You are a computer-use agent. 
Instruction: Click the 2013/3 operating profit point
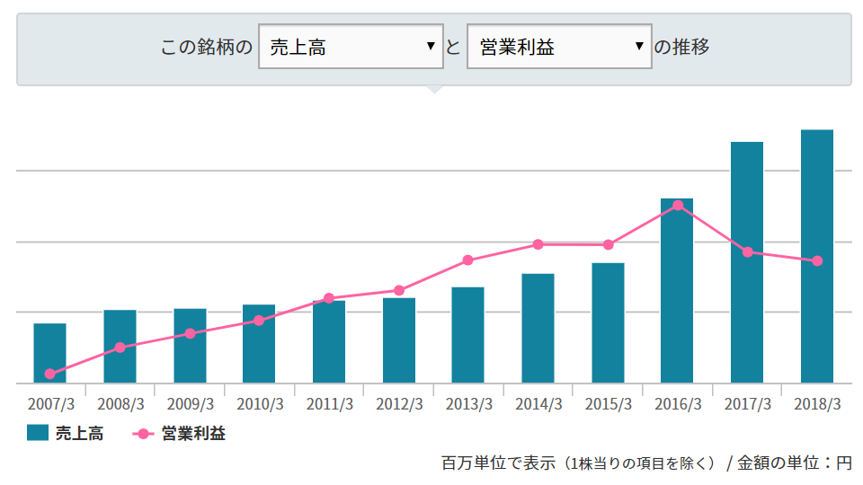click(x=467, y=260)
